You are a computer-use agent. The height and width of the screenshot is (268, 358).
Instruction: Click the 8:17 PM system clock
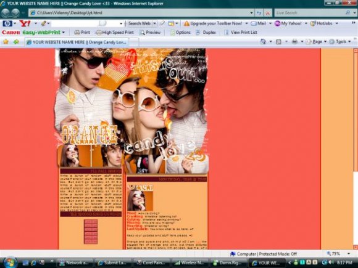(x=344, y=262)
